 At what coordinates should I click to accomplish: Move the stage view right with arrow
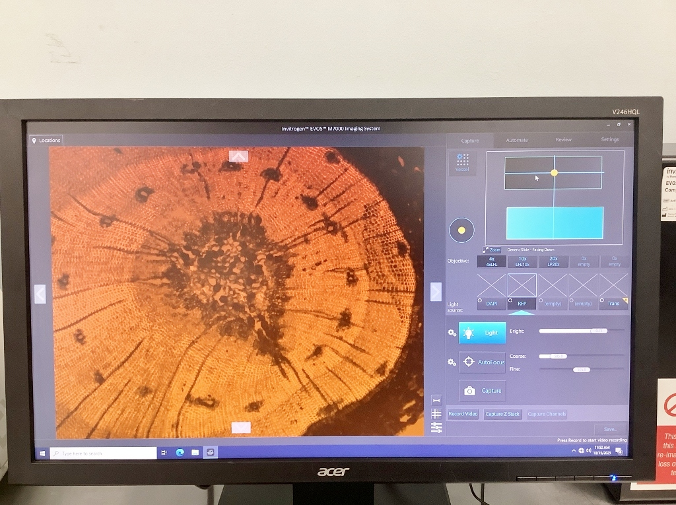[x=436, y=291]
